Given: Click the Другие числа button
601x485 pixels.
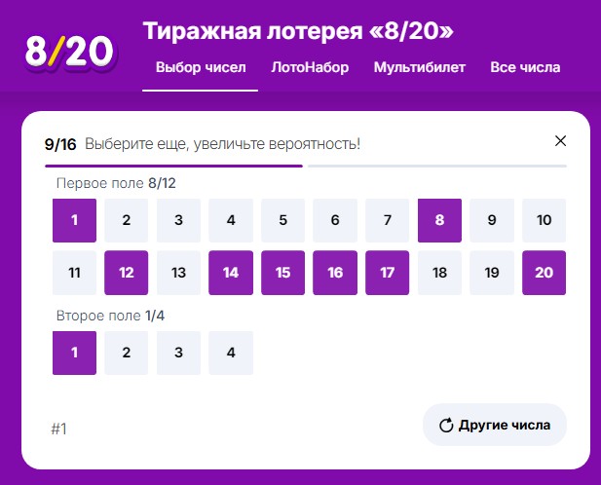Looking at the screenshot, I should click(x=495, y=425).
